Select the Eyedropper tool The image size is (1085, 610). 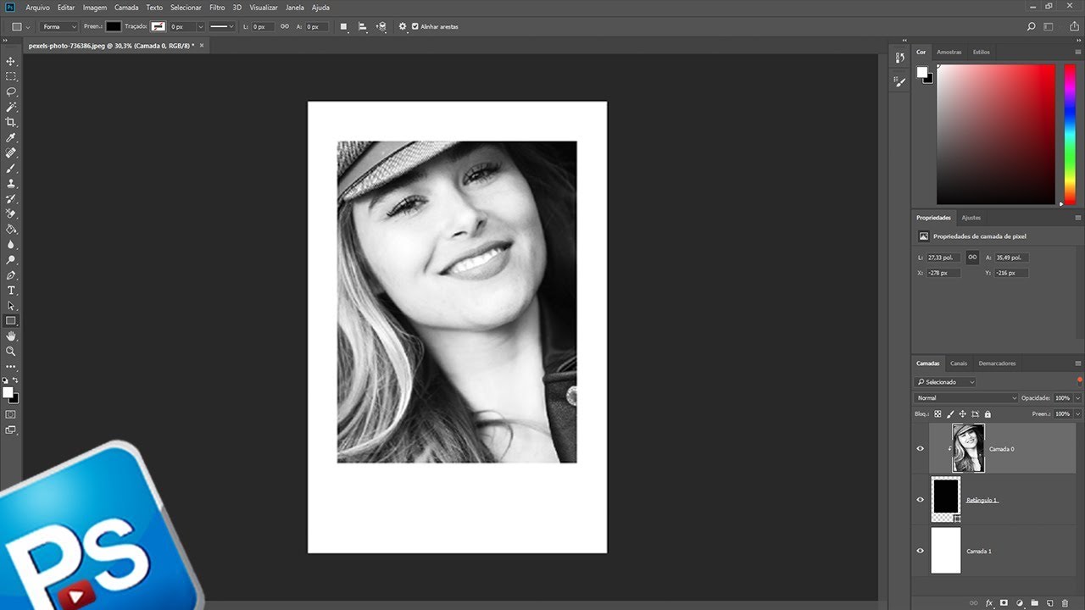click(x=11, y=137)
